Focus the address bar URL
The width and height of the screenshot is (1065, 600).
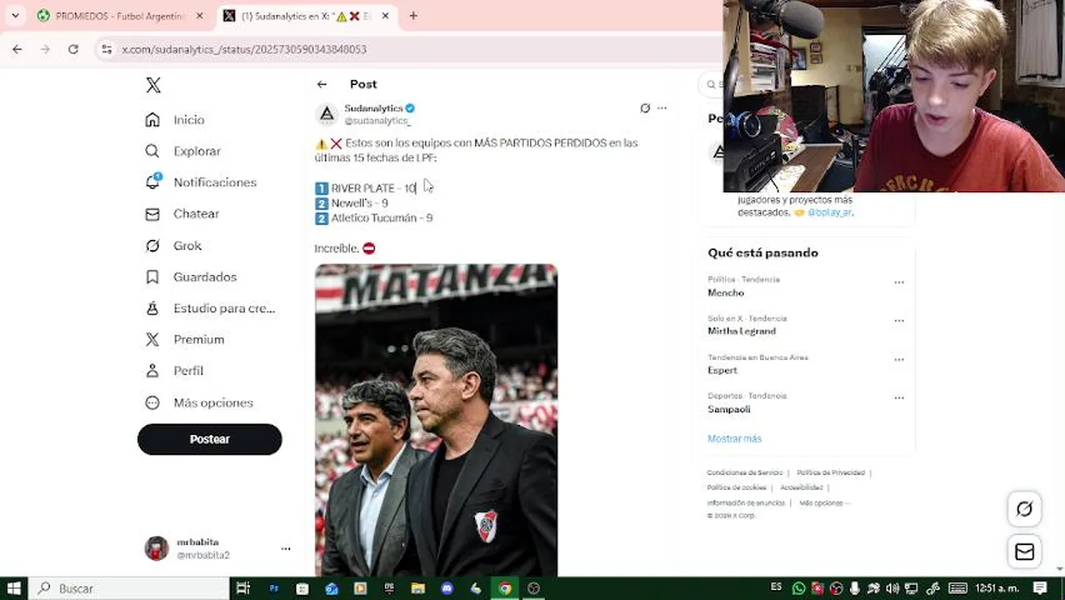(x=244, y=49)
